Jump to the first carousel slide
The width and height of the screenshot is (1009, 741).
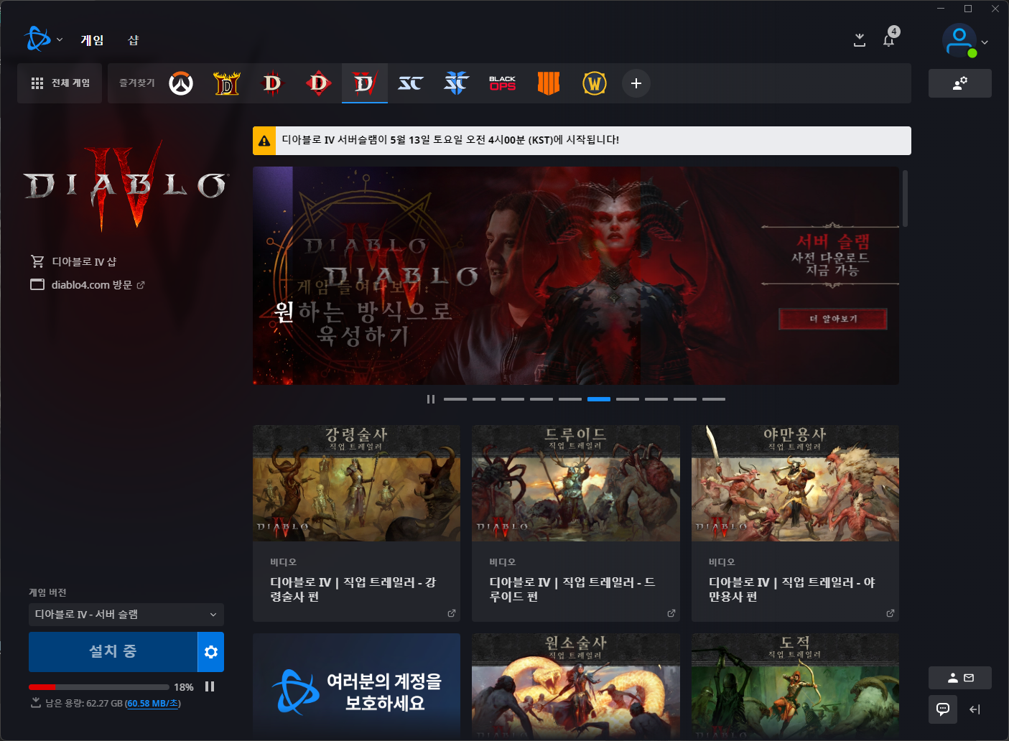click(455, 399)
